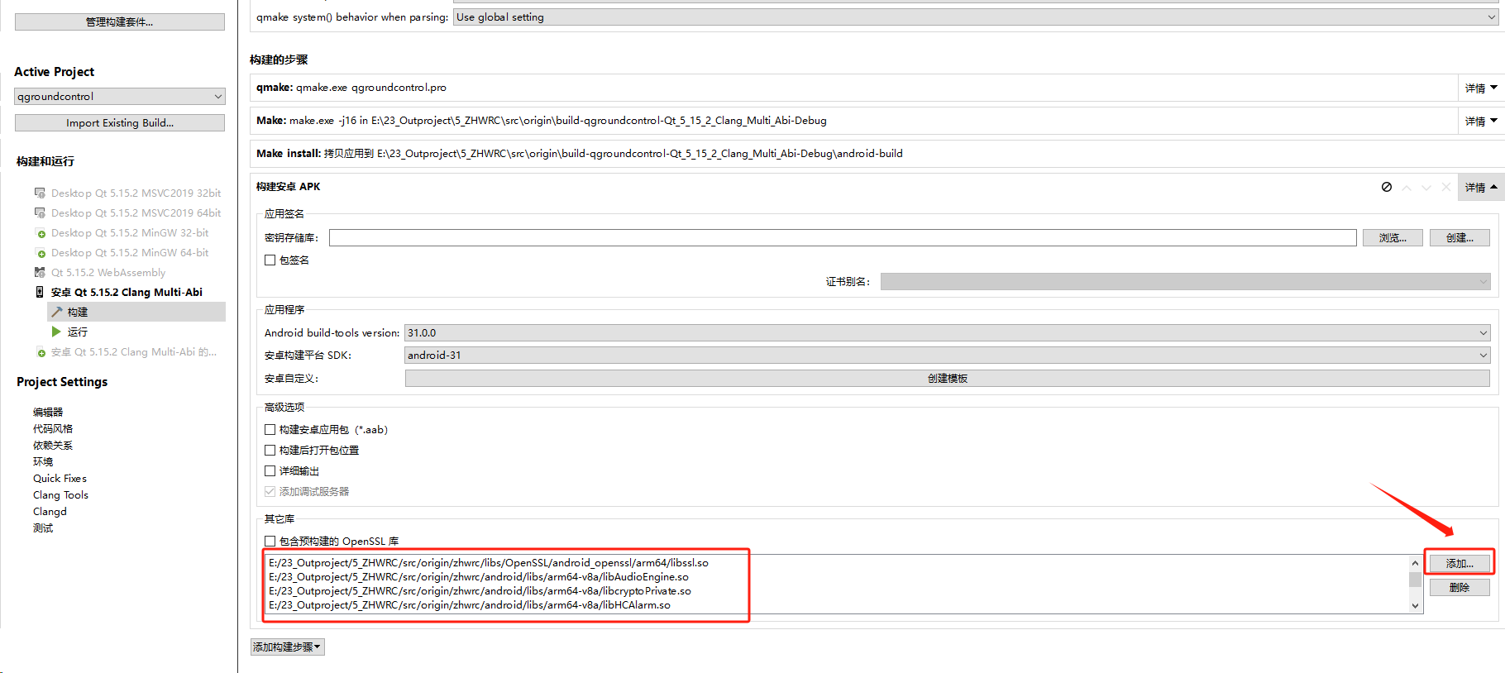This screenshot has height=673, width=1505.
Task: Select the libssl.so library entry
Action: point(489,562)
